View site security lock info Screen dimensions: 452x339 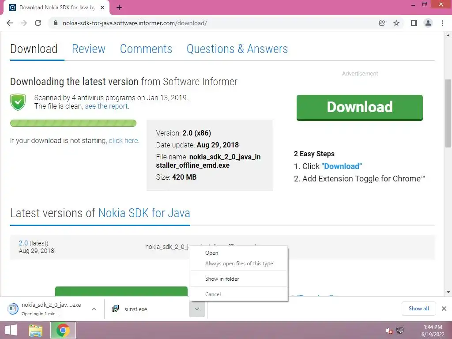56,23
